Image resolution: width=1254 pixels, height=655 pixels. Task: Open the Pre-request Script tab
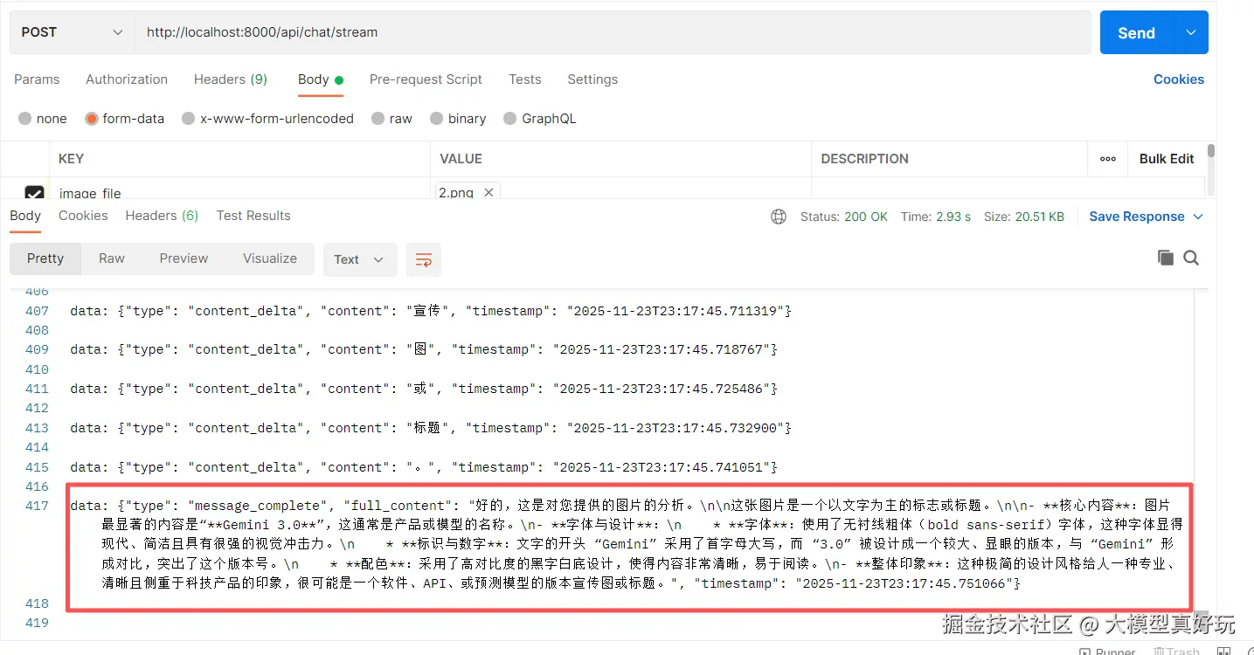pos(426,79)
